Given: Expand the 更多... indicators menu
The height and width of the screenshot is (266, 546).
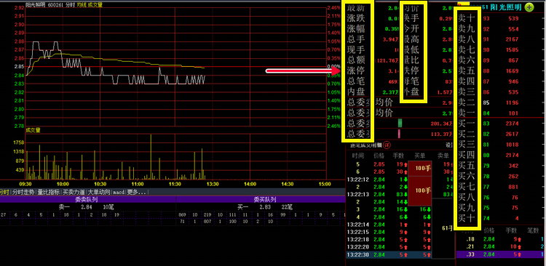Looking at the screenshot, I should point(137,192).
